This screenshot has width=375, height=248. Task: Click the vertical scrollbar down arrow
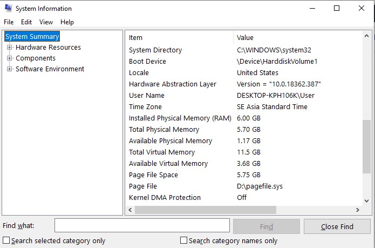coord(366,201)
